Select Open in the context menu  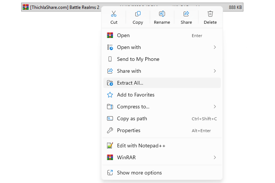[123, 35]
